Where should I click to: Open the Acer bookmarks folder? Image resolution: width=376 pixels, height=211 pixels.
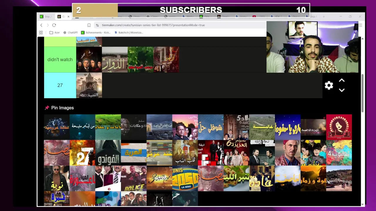click(x=55, y=33)
